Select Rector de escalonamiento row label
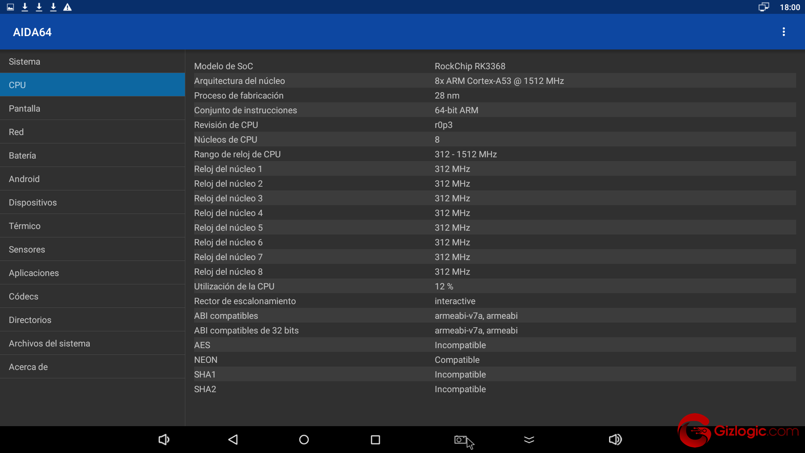805x453 pixels. pos(245,301)
